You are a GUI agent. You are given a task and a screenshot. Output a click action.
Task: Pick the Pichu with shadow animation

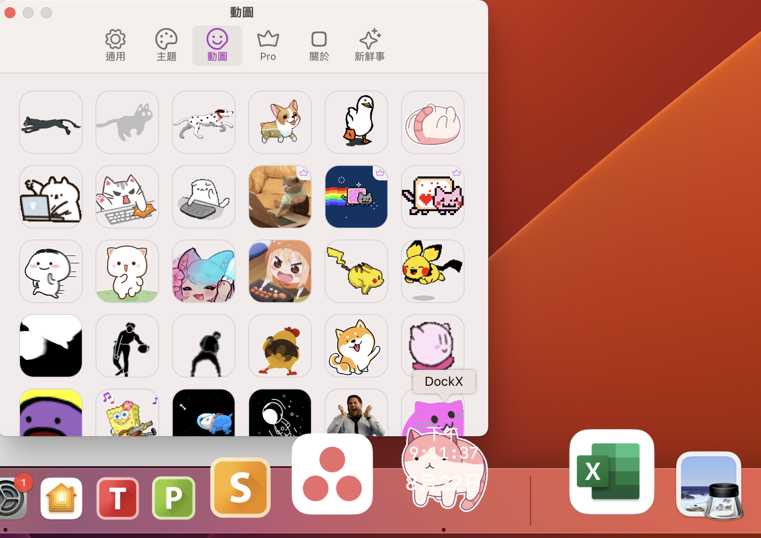(x=433, y=271)
